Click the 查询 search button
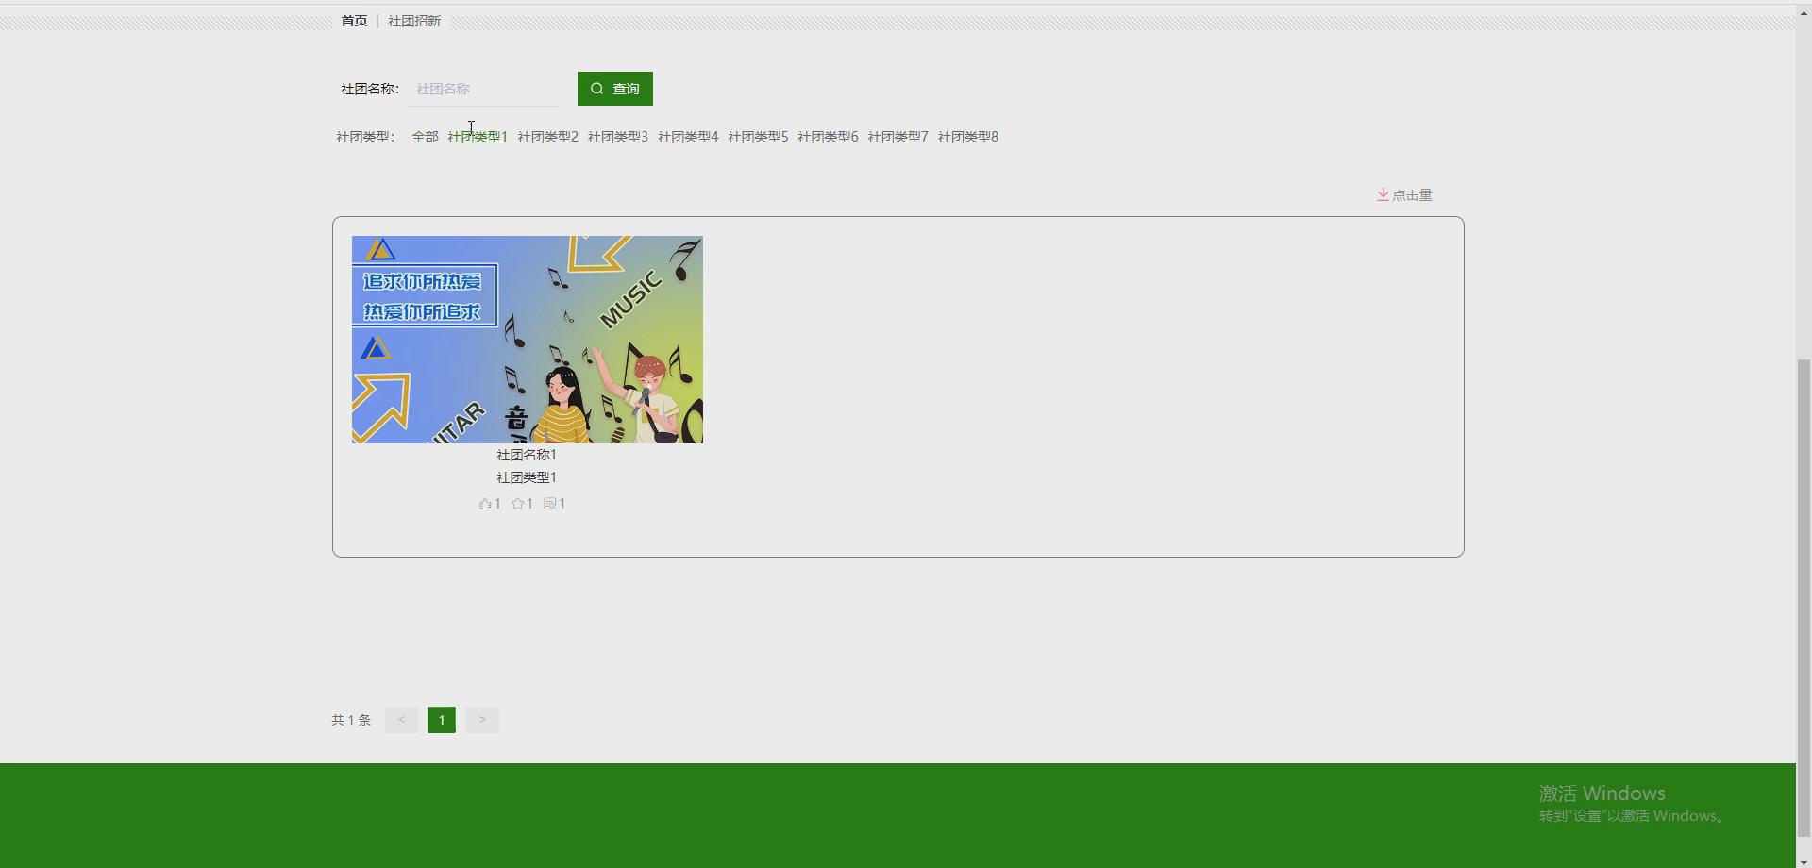This screenshot has height=868, width=1812. (615, 89)
